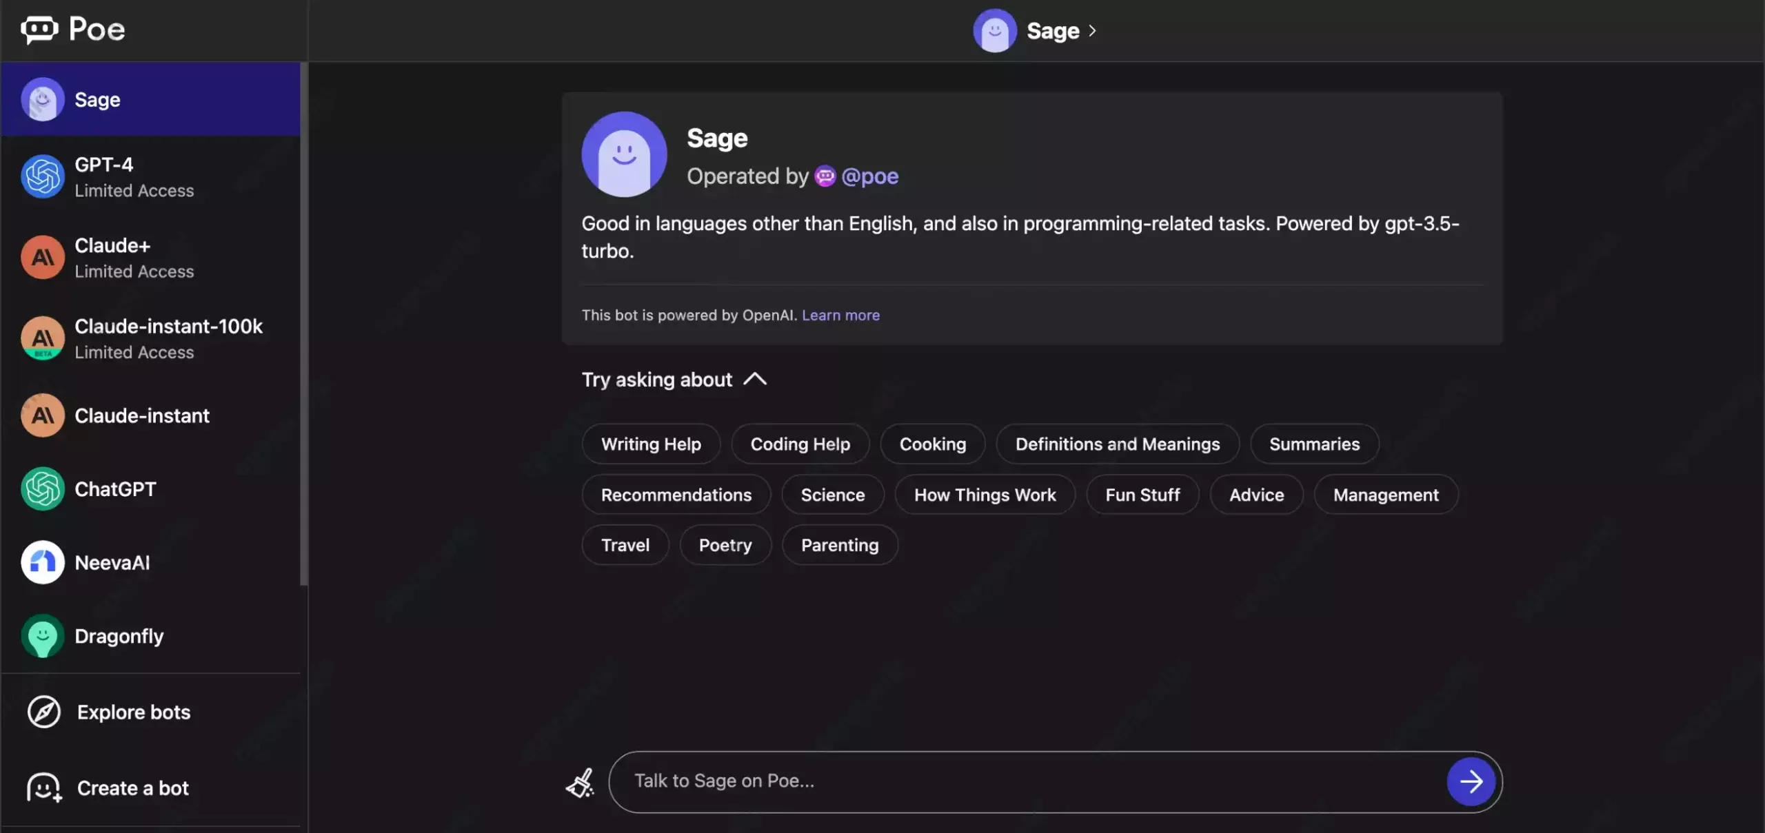The height and width of the screenshot is (833, 1765).
Task: Choose the Cooking topic chip
Action: 932,444
